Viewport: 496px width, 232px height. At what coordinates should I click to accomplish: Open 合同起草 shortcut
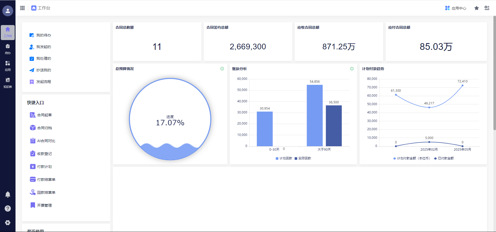[x=44, y=115]
